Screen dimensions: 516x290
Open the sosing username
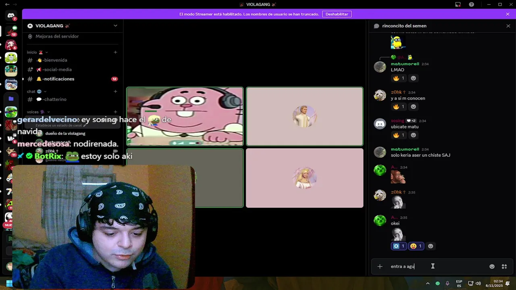(397, 121)
